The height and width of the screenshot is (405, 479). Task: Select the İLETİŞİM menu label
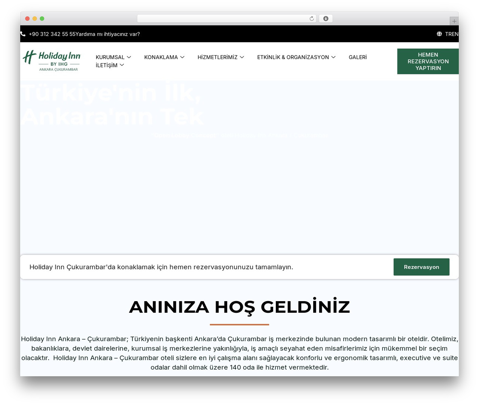(107, 65)
